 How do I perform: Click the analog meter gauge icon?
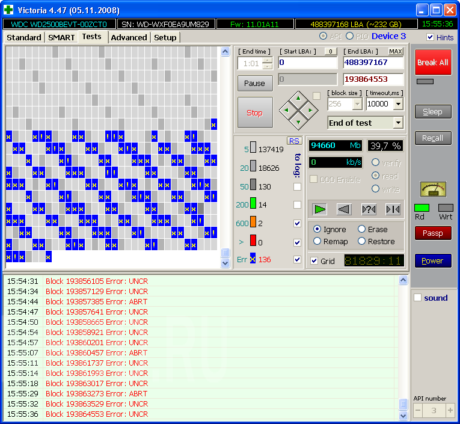432,189
